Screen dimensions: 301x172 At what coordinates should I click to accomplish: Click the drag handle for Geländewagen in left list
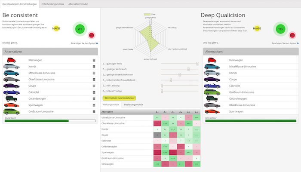click(94, 98)
